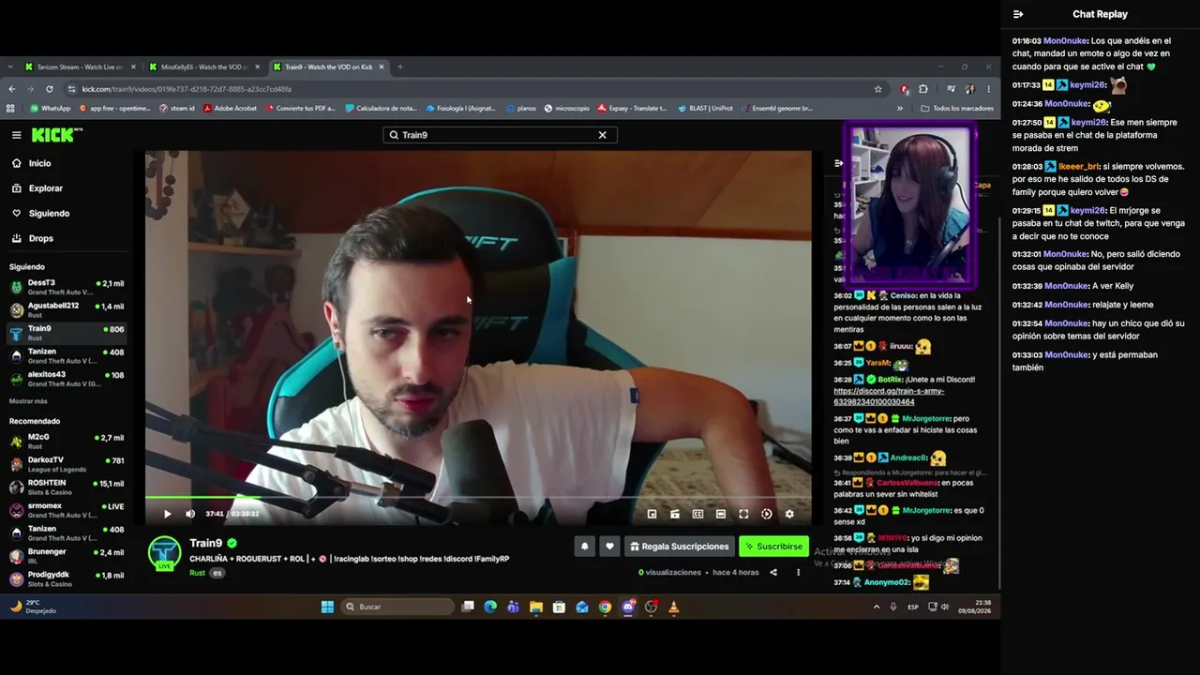Open Siguiendo in Kick sidebar
Screen dimensions: 1200x675
49,214
